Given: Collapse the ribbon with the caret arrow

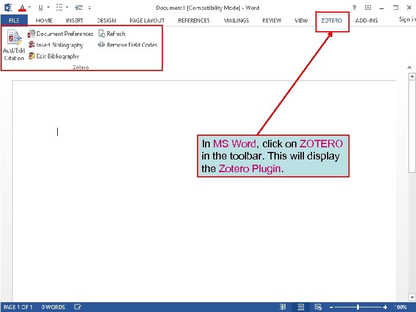Looking at the screenshot, I should click(x=410, y=68).
